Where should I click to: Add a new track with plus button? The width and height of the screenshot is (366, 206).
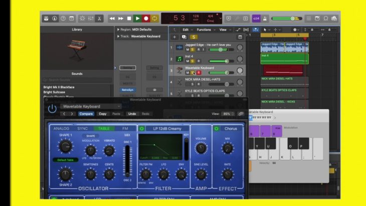(x=174, y=37)
